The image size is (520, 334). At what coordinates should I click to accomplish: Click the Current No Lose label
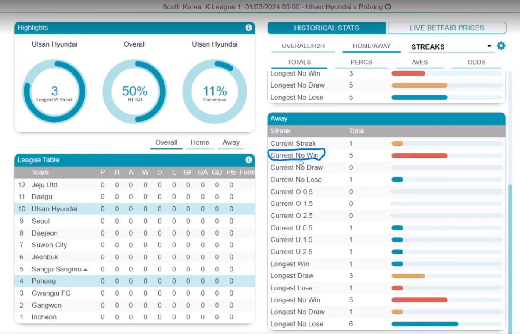[x=296, y=180]
